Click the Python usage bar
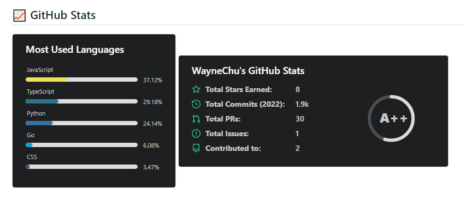The height and width of the screenshot is (201, 465). (x=81, y=123)
